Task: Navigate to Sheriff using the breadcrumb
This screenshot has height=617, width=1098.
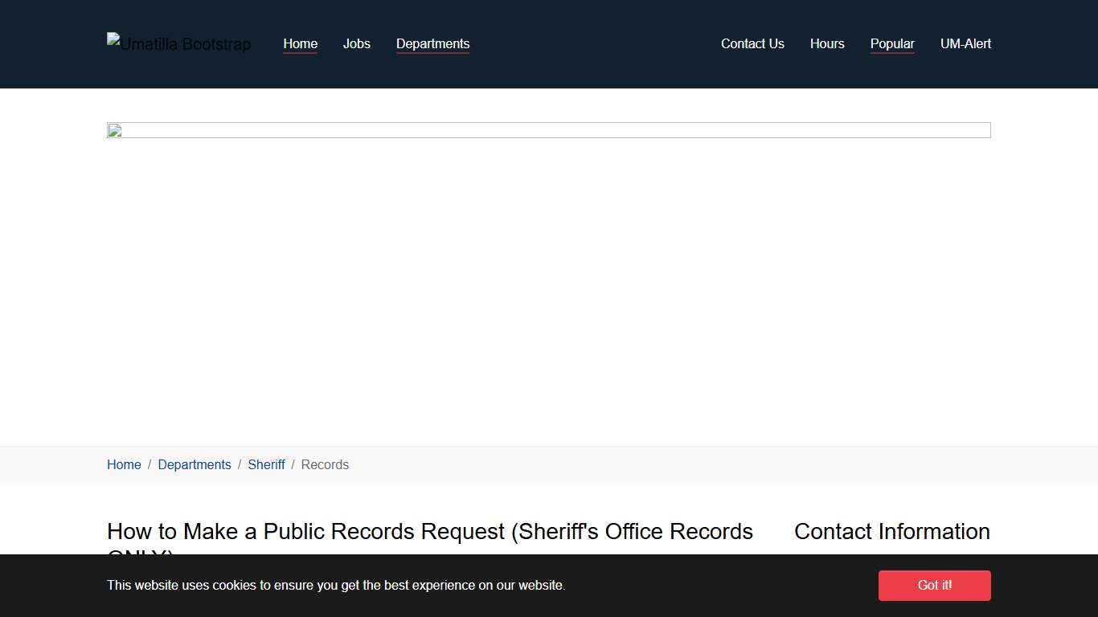Action: click(266, 464)
